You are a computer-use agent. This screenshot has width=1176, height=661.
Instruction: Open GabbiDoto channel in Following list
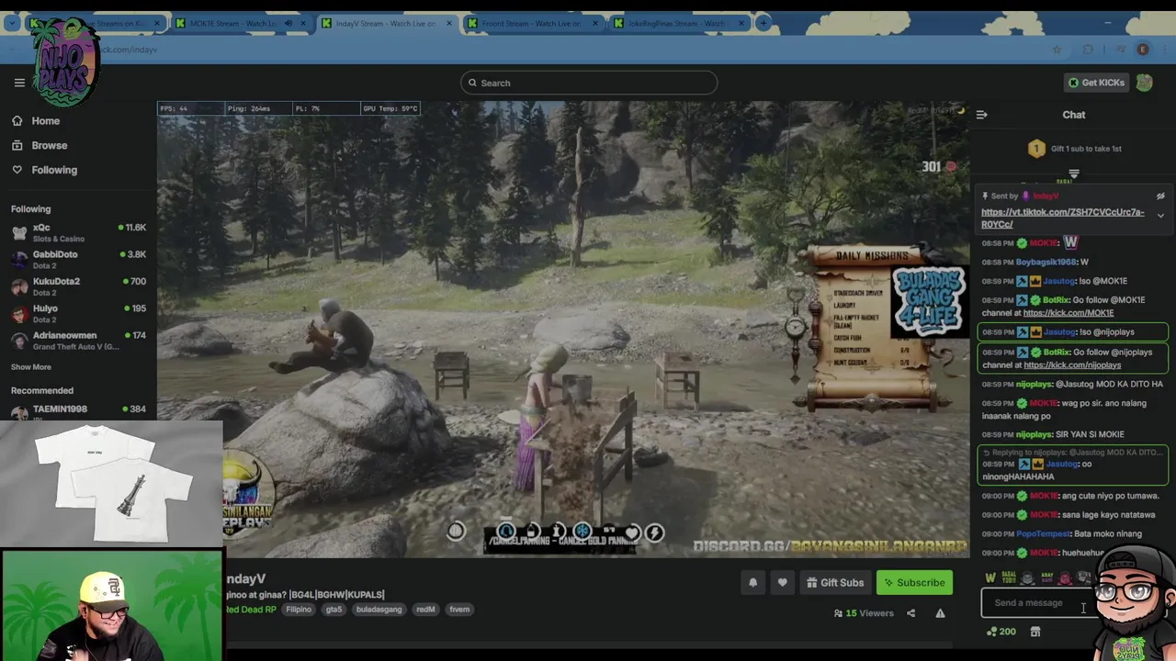(x=78, y=259)
